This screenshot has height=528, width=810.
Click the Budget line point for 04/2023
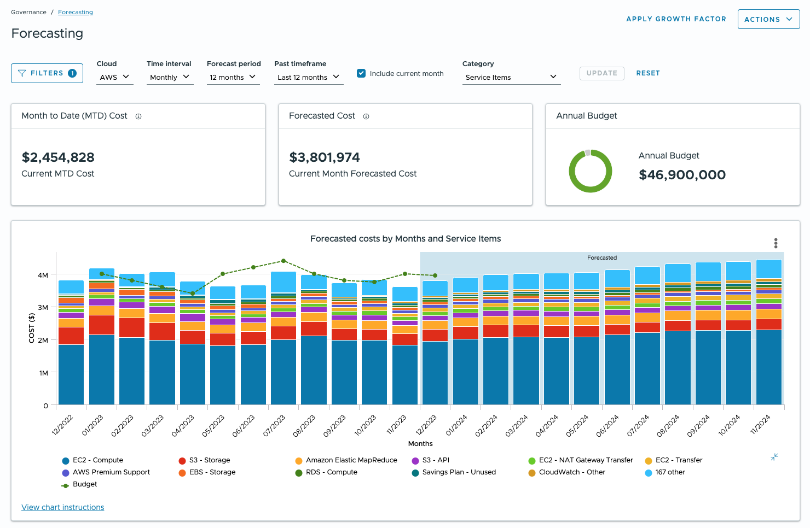(193, 294)
